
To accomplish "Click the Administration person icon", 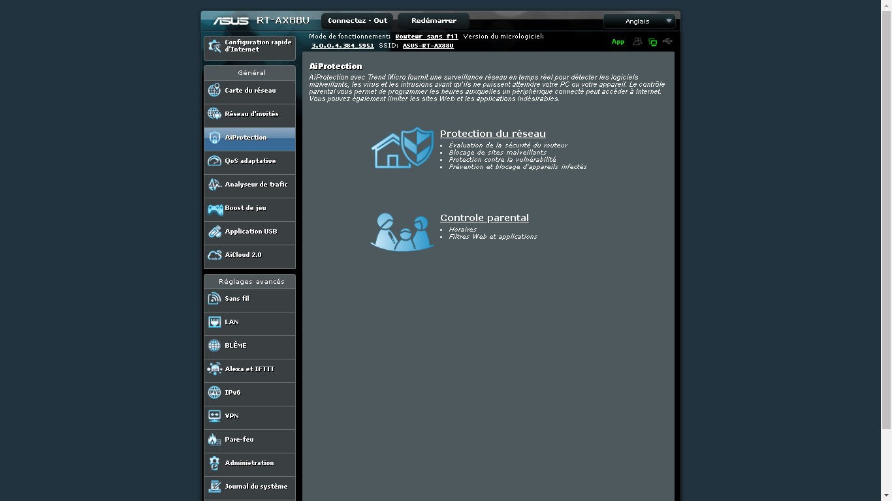I will 214,463.
